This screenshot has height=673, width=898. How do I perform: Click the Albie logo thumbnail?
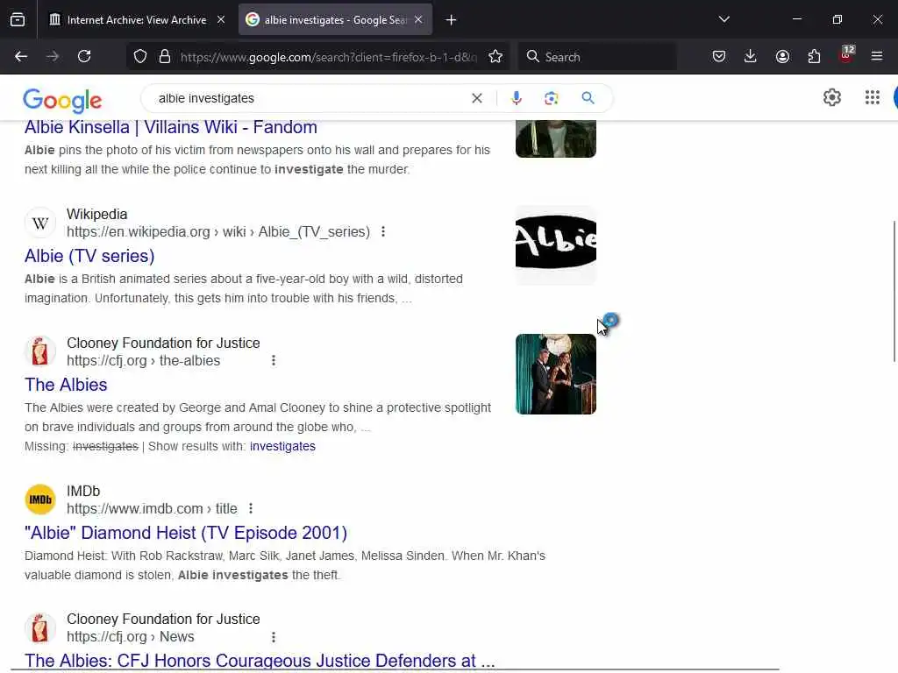pyautogui.click(x=555, y=245)
